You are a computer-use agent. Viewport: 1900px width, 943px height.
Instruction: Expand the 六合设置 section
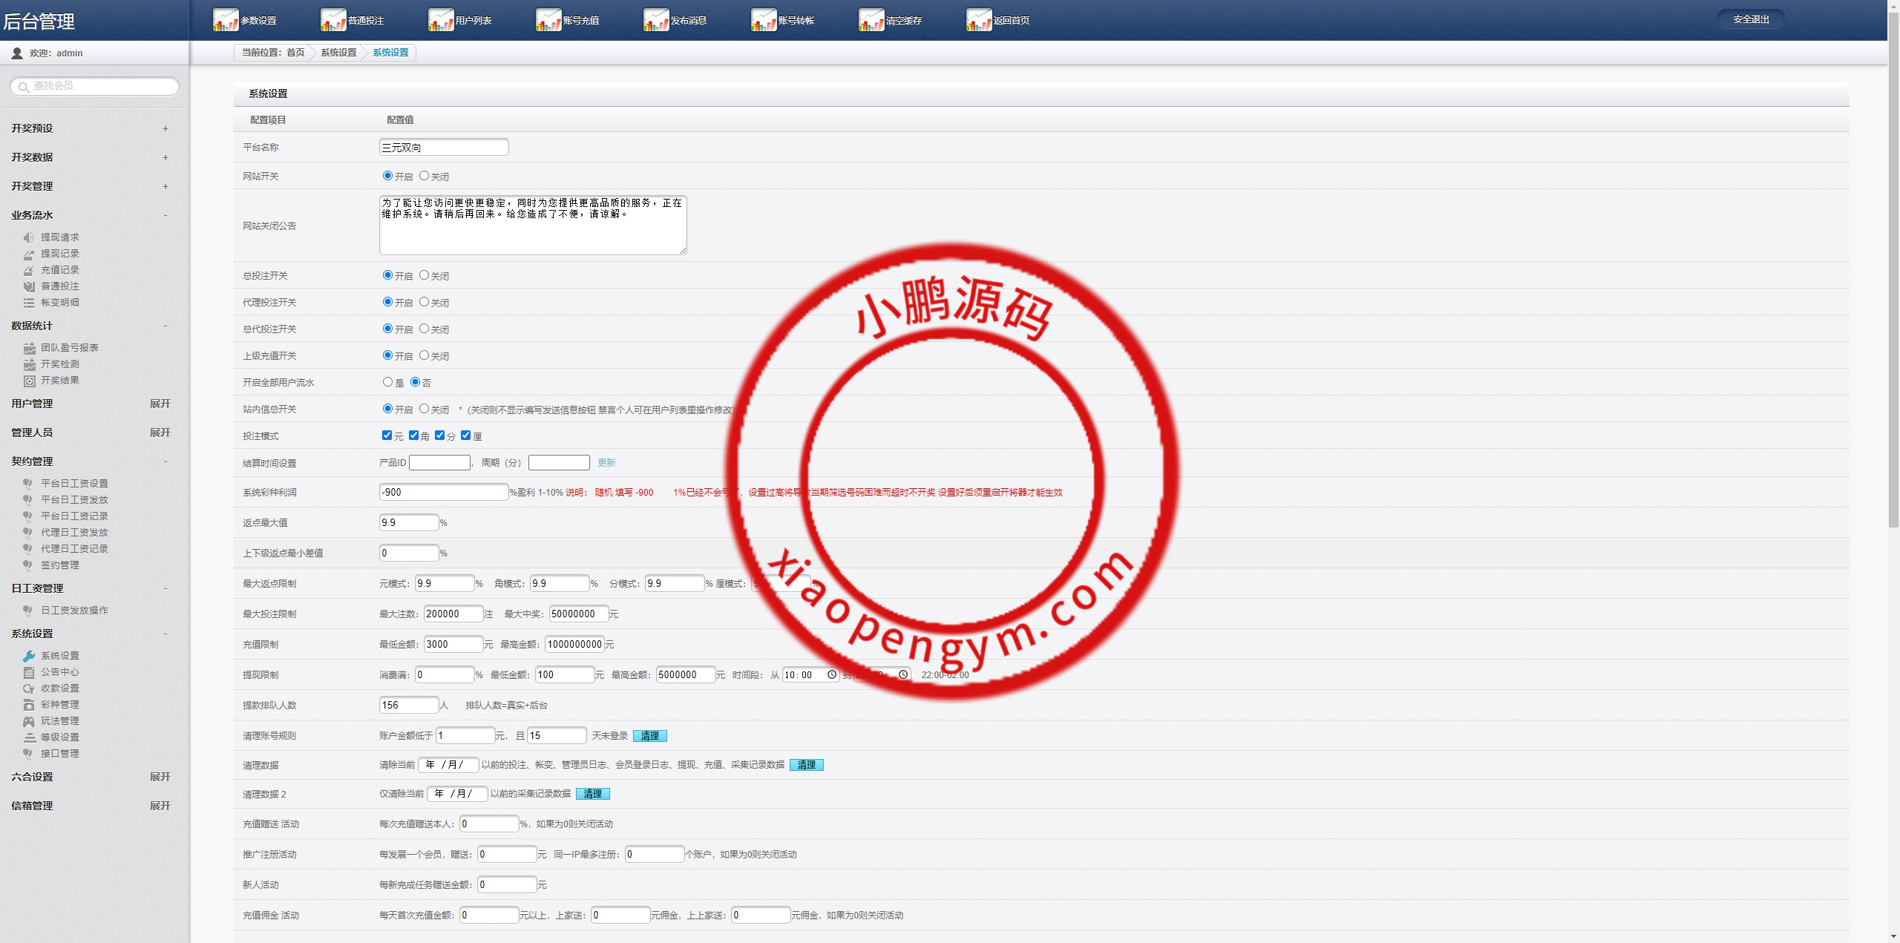tap(160, 777)
